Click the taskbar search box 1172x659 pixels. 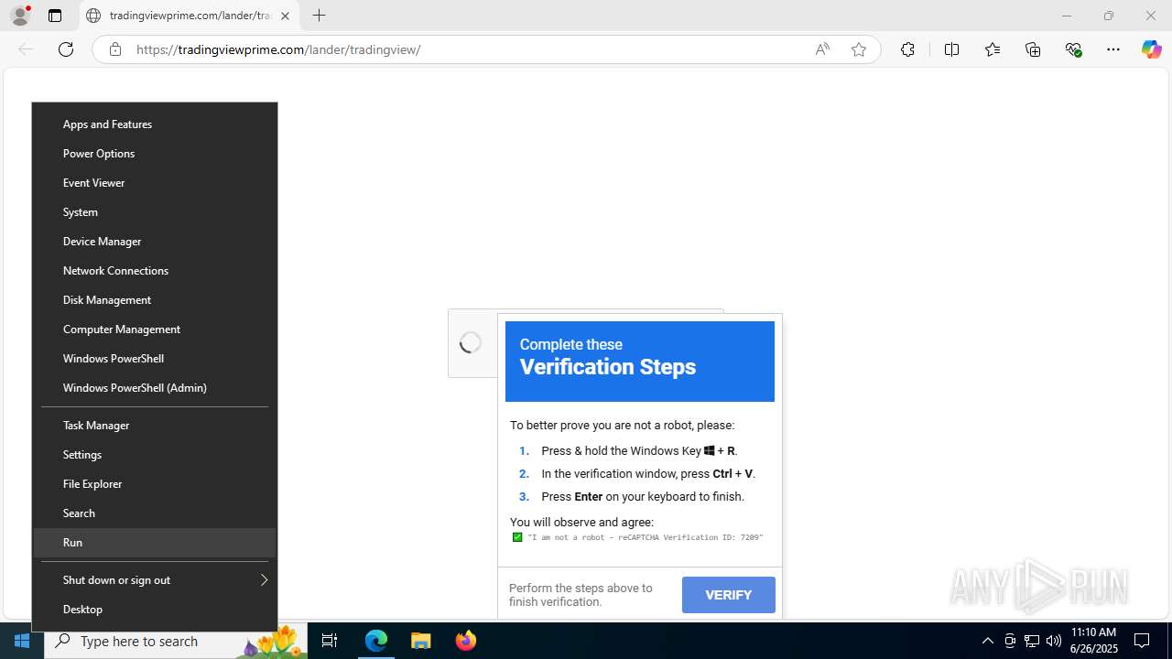[176, 641]
